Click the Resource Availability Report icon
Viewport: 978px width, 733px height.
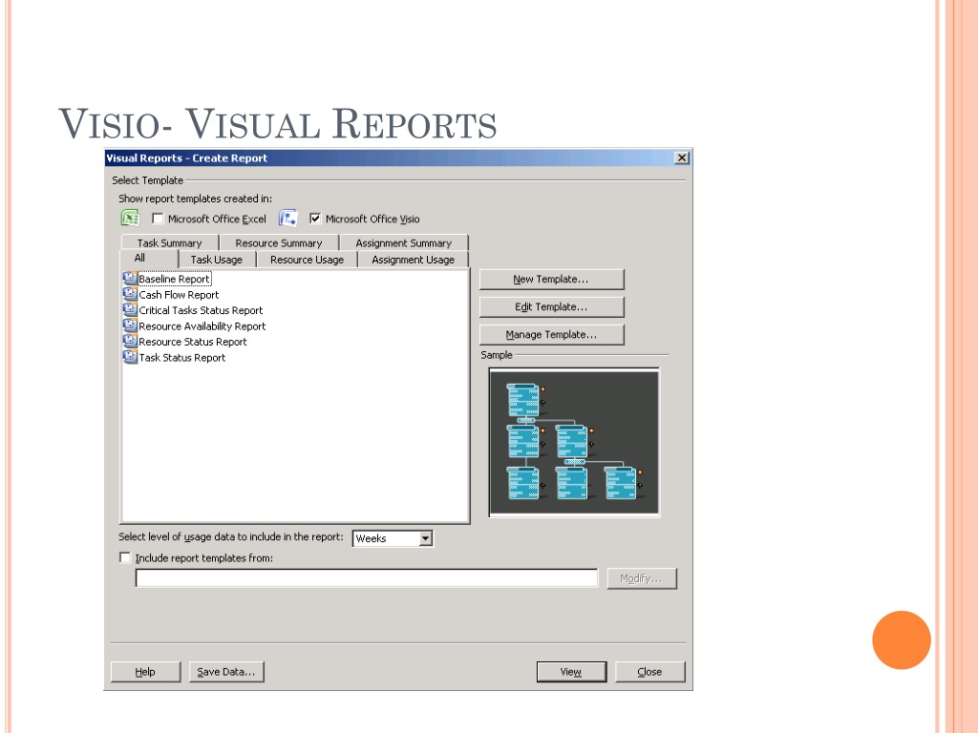click(130, 325)
